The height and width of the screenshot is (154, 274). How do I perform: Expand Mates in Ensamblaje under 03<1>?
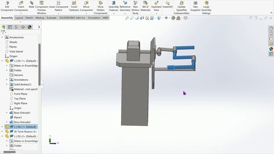coord(7,65)
